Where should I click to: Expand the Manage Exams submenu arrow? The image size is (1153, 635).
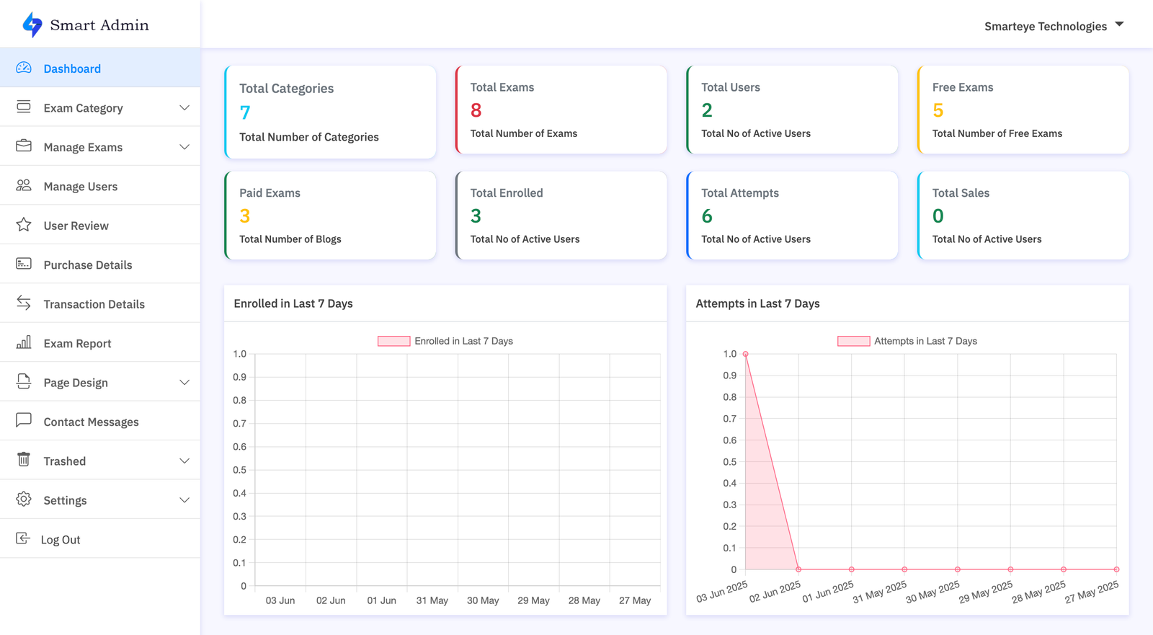[184, 147]
